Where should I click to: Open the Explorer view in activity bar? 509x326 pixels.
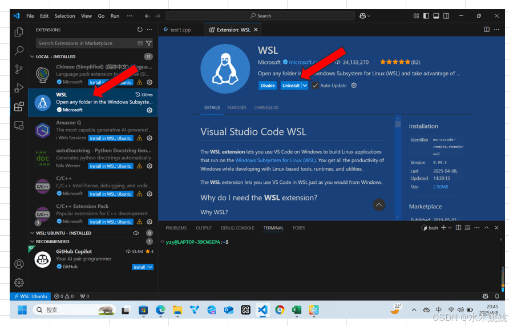click(x=19, y=32)
